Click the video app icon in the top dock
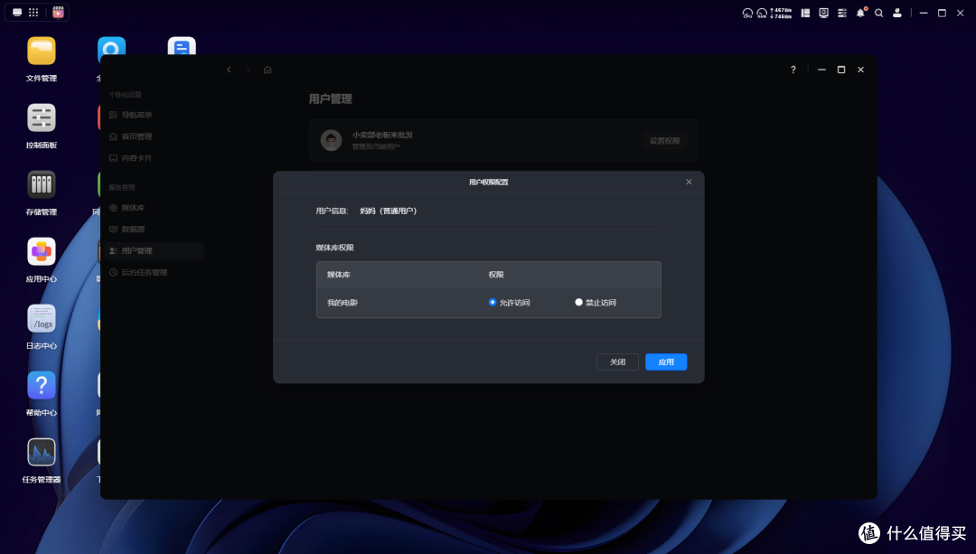The width and height of the screenshot is (976, 554). [58, 13]
